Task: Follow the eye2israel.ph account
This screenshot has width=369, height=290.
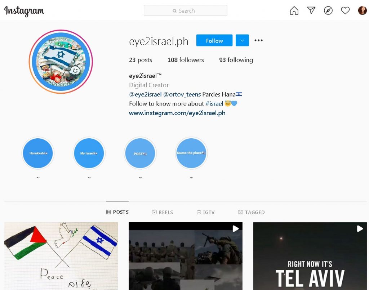Action: tap(214, 40)
